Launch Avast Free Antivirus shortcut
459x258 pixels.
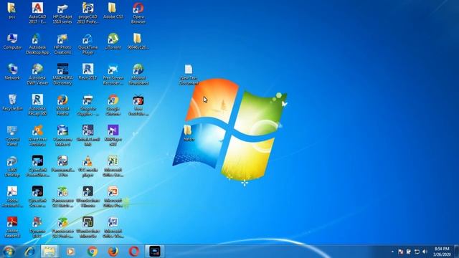point(37,135)
